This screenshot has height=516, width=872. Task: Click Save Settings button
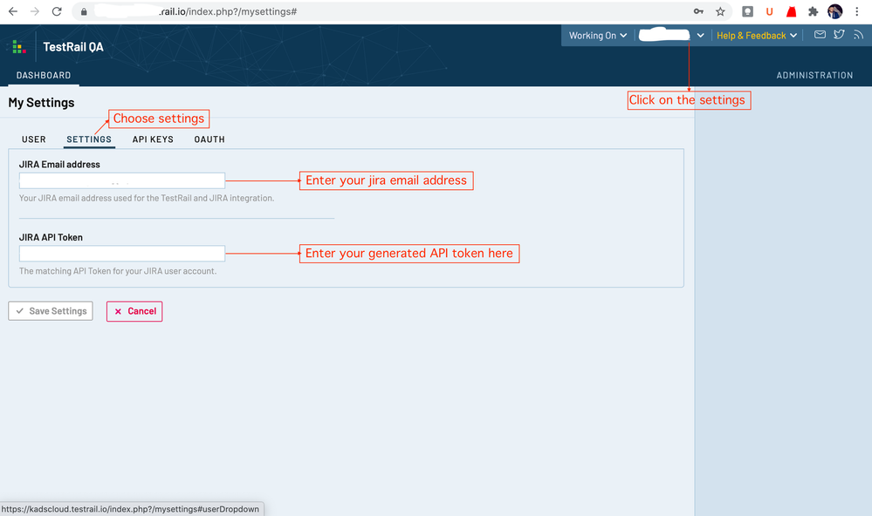coord(51,311)
